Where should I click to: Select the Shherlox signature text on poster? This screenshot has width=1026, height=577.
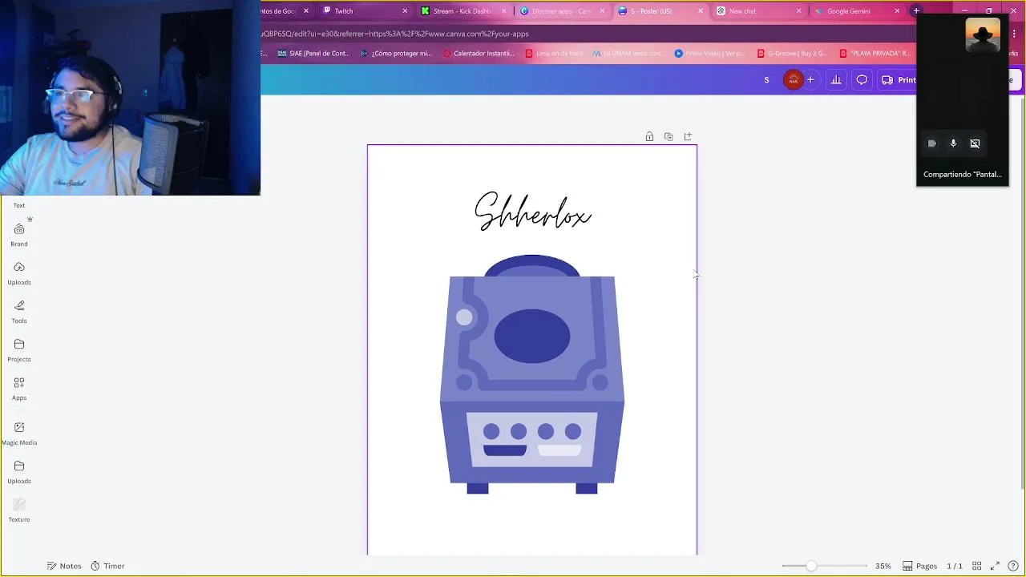(532, 212)
